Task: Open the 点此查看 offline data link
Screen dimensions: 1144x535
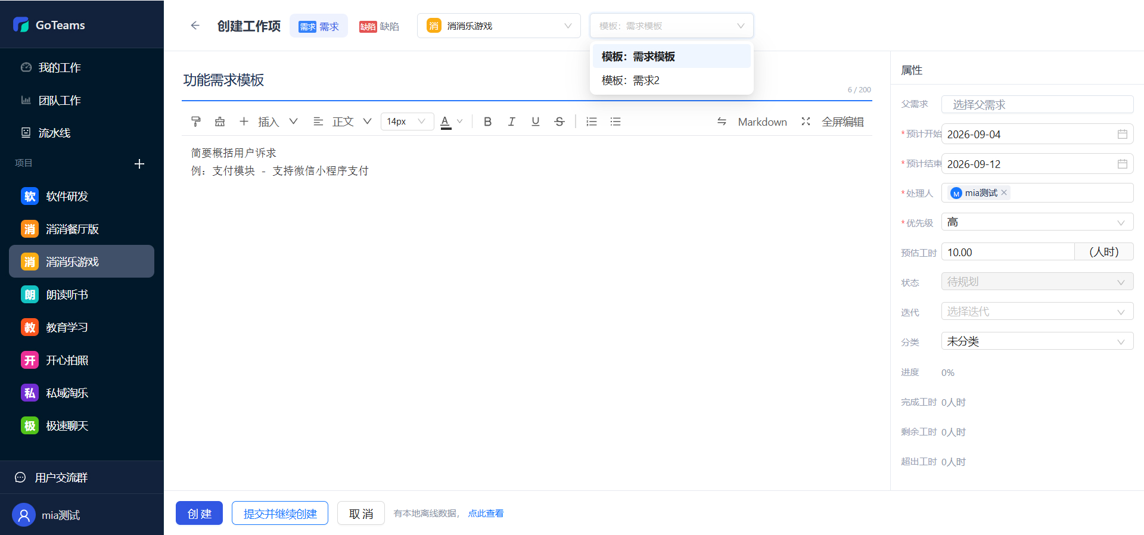Action: [x=486, y=514]
